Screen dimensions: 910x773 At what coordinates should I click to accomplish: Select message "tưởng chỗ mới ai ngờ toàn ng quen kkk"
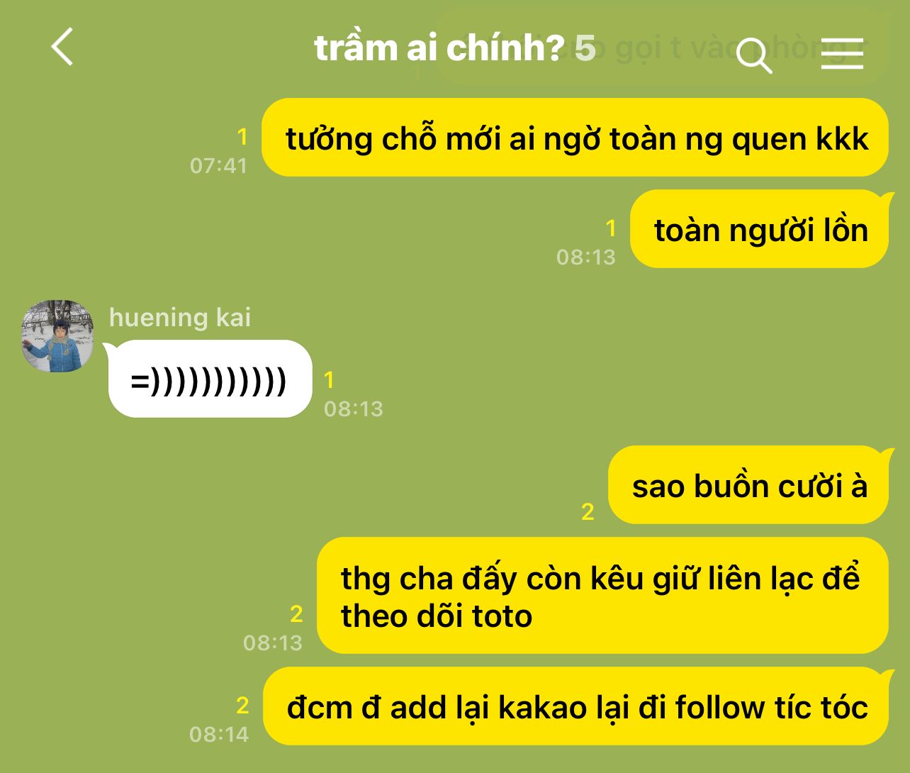pyautogui.click(x=575, y=138)
